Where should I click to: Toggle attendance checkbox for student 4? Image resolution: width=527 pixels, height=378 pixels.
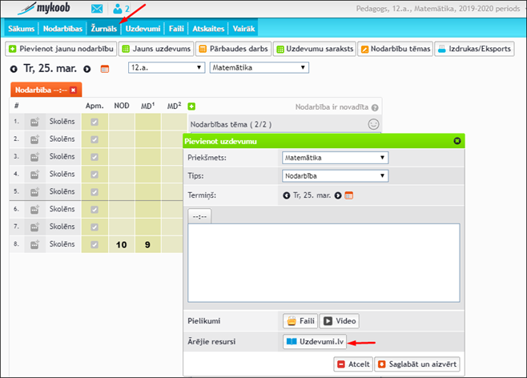[x=95, y=175]
